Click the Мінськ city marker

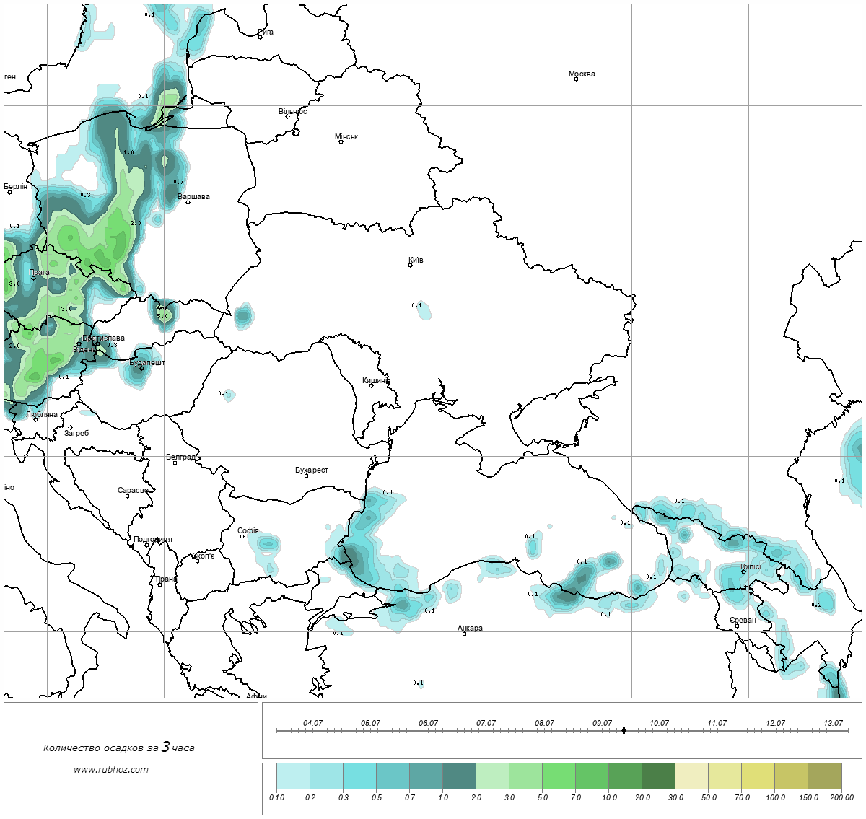341,141
